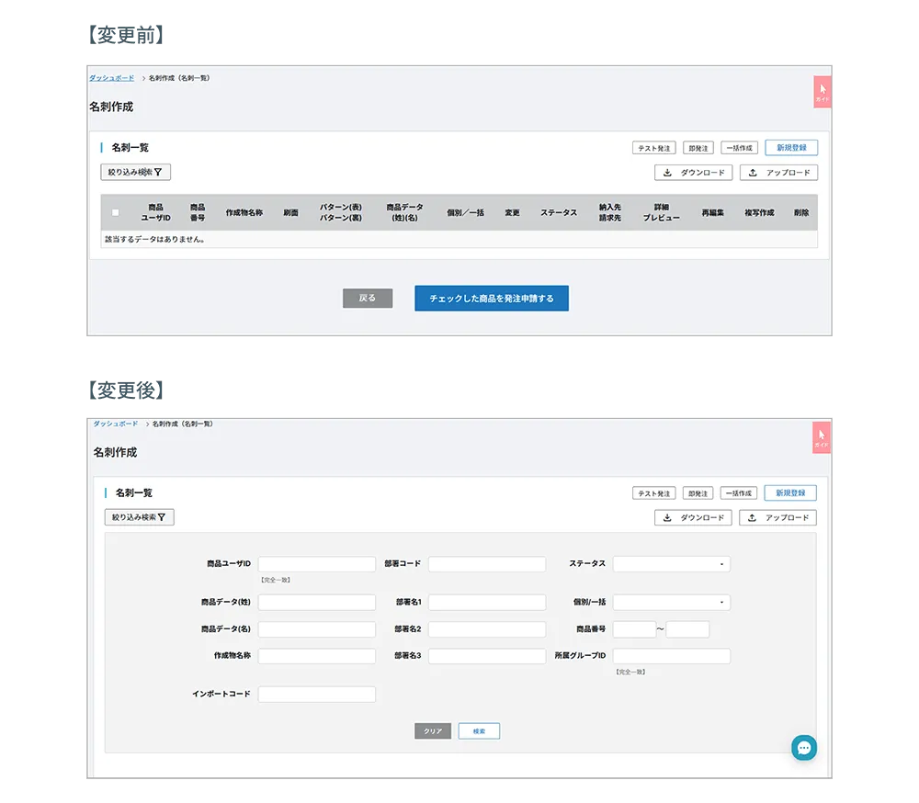Open the ステータス dropdown
919x803 pixels.
click(672, 564)
